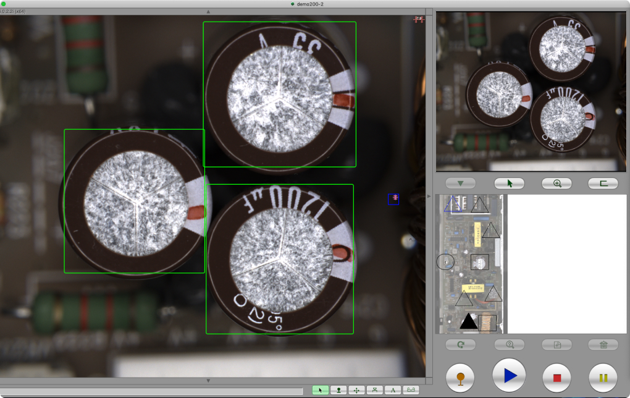Open the green down-triangle dropdown button
The image size is (630, 398).
point(460,184)
